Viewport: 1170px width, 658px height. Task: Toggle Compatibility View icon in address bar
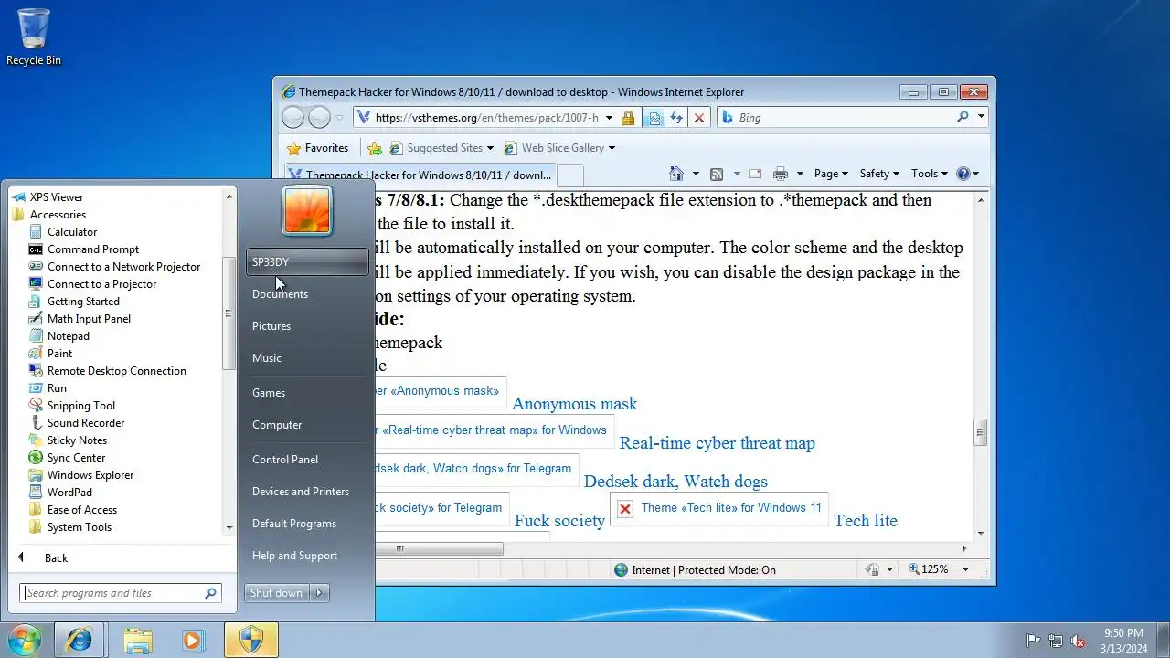pos(654,118)
